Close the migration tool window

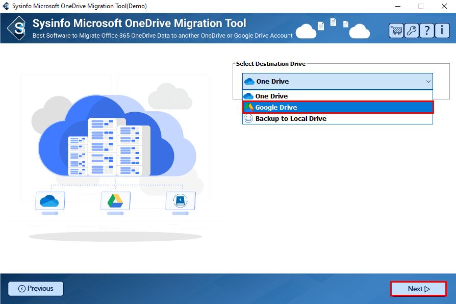pyautogui.click(x=444, y=6)
